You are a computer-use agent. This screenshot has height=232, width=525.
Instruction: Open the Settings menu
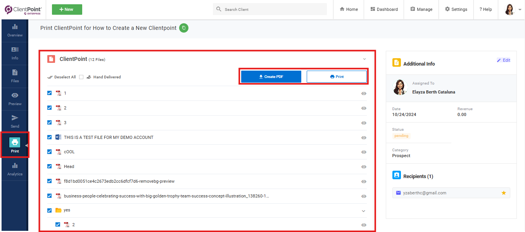(456, 9)
